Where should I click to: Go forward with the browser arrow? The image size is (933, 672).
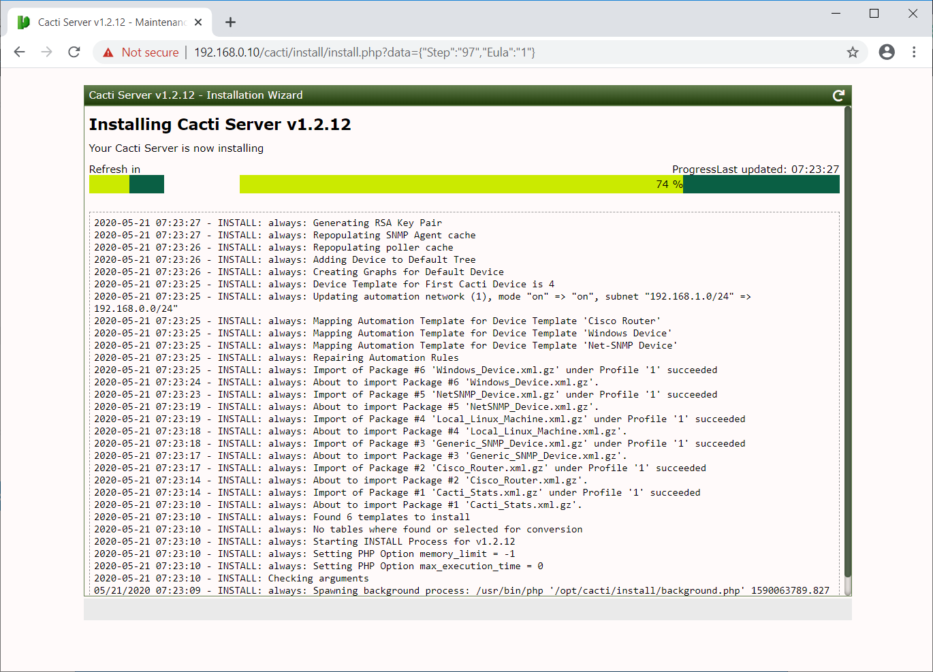pos(46,52)
